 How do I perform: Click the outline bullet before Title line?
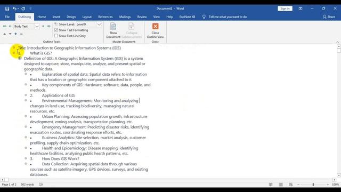point(14,47)
